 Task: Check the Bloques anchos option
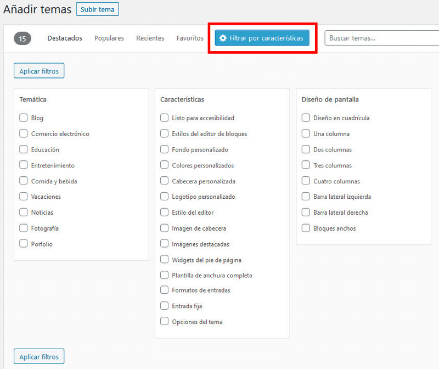(306, 228)
